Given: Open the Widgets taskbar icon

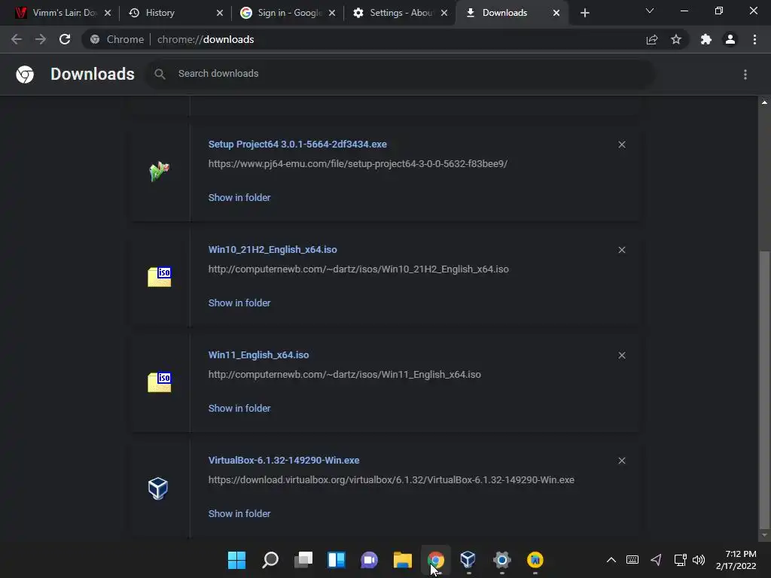Looking at the screenshot, I should [337, 560].
